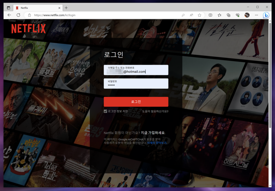Click the scrollbar up arrow
The height and width of the screenshot is (191, 275).
[x=270, y=21]
